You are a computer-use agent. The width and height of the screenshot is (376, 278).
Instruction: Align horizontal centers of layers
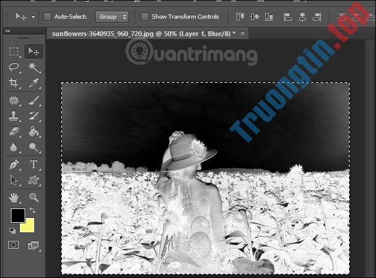tap(302, 17)
